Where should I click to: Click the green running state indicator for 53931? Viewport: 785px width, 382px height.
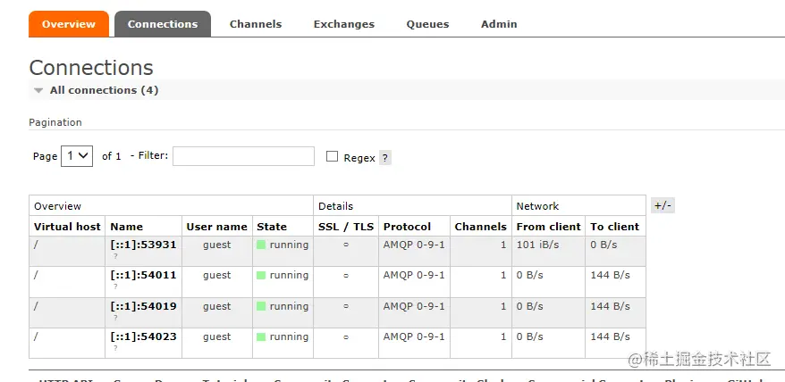coord(262,245)
